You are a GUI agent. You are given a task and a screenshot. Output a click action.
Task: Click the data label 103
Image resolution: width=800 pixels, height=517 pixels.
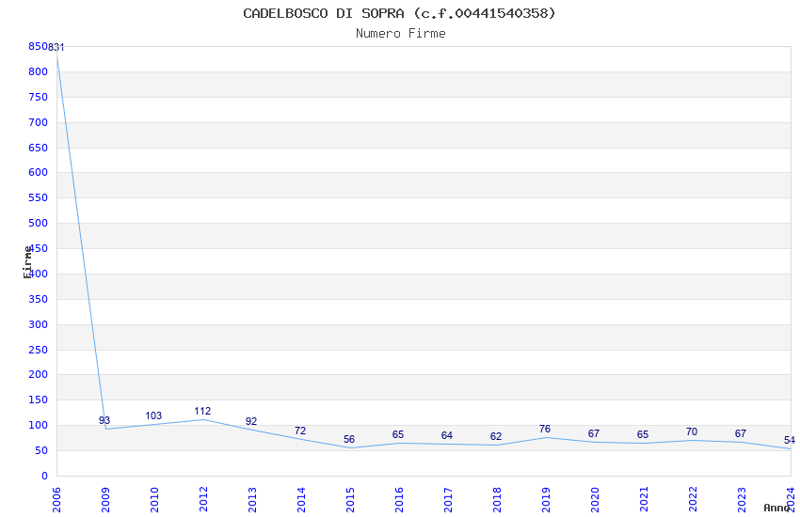point(153,415)
